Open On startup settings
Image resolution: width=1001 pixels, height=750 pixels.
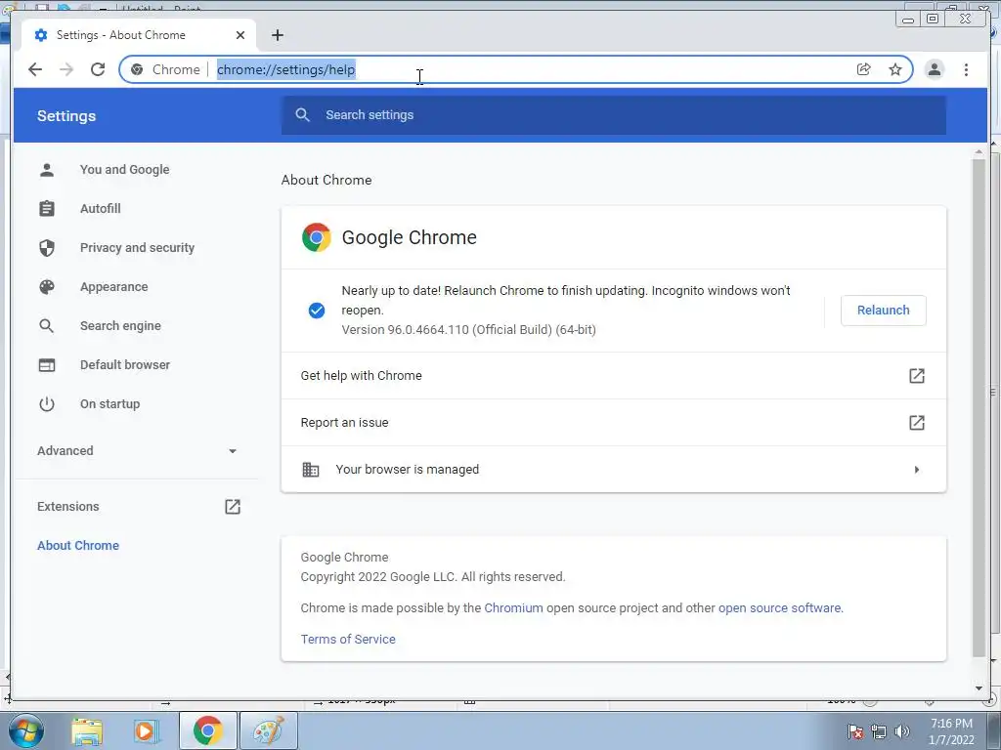[109, 403]
